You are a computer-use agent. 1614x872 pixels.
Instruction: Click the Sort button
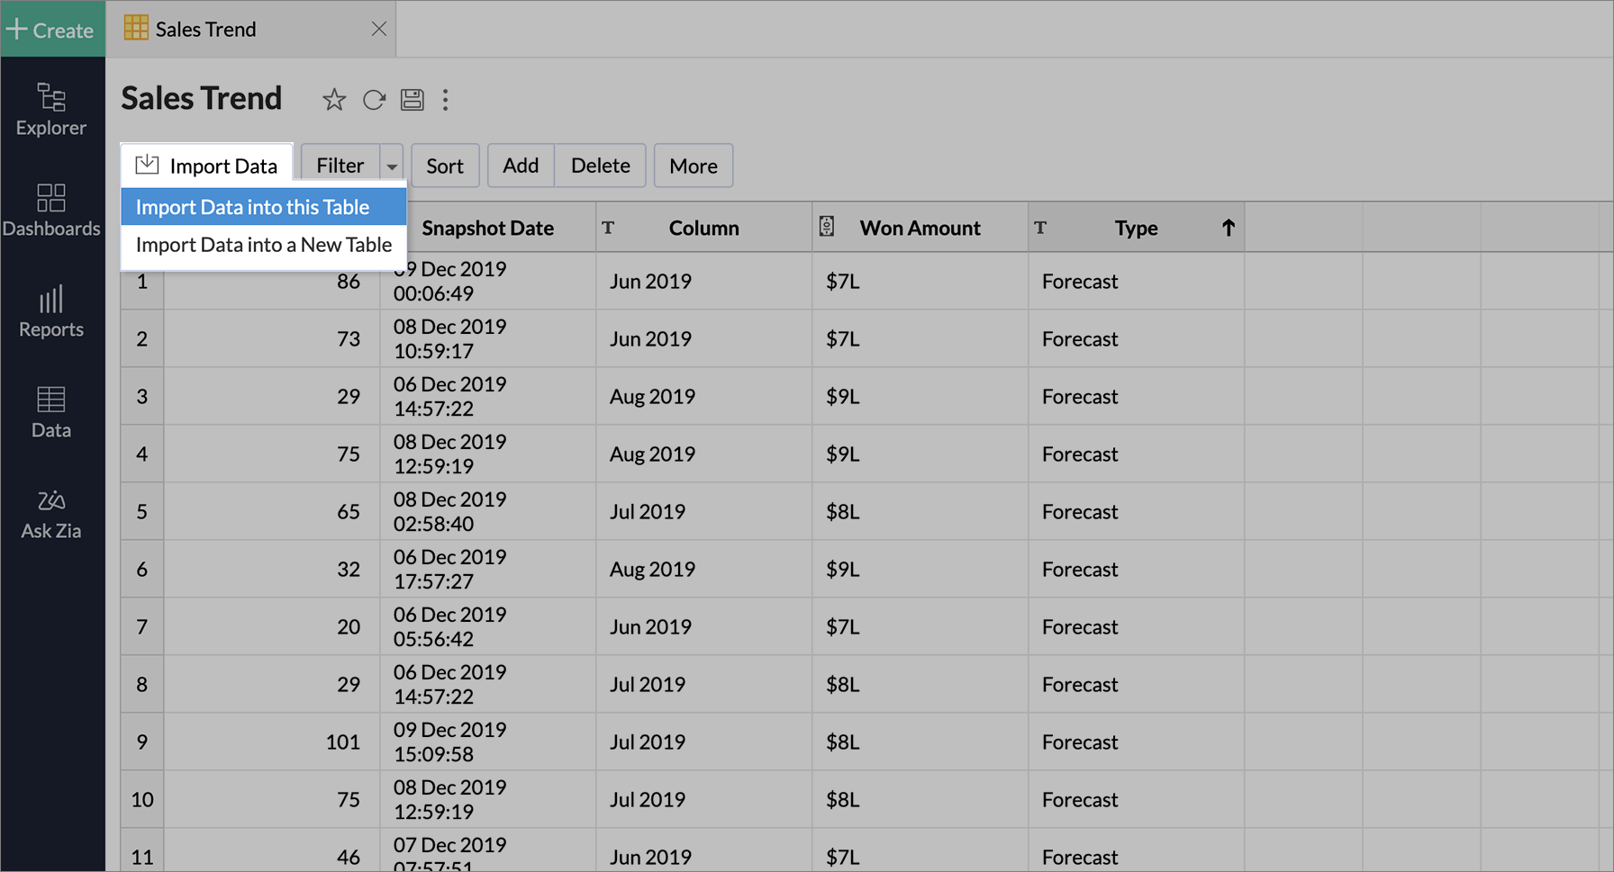pyautogui.click(x=445, y=166)
